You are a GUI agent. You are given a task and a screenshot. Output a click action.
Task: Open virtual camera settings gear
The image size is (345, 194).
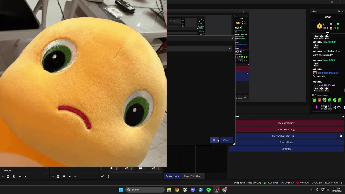pyautogui.click(x=341, y=136)
